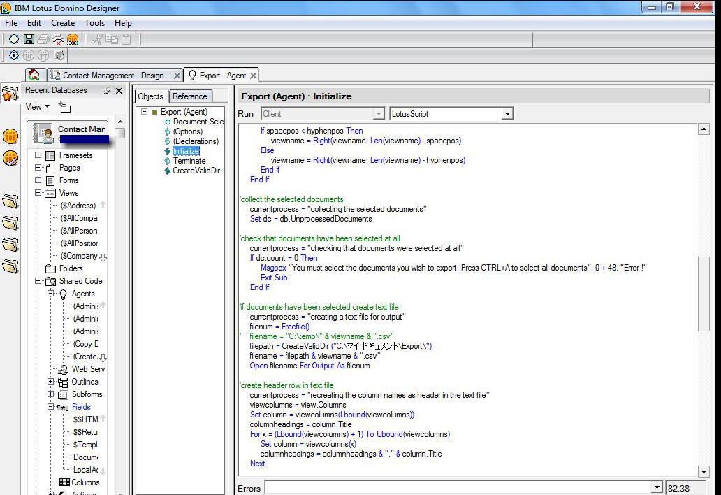Expand the Framesets tree node
The height and width of the screenshot is (495, 721).
[38, 155]
